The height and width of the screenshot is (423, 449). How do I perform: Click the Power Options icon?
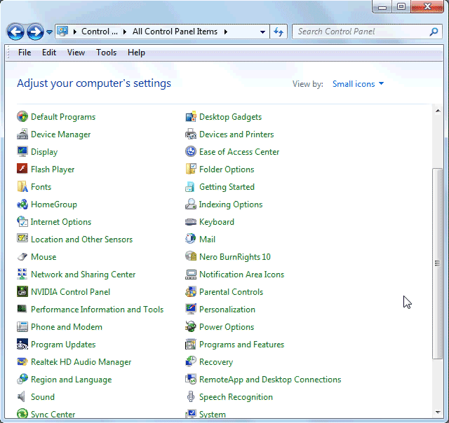pyautogui.click(x=191, y=326)
